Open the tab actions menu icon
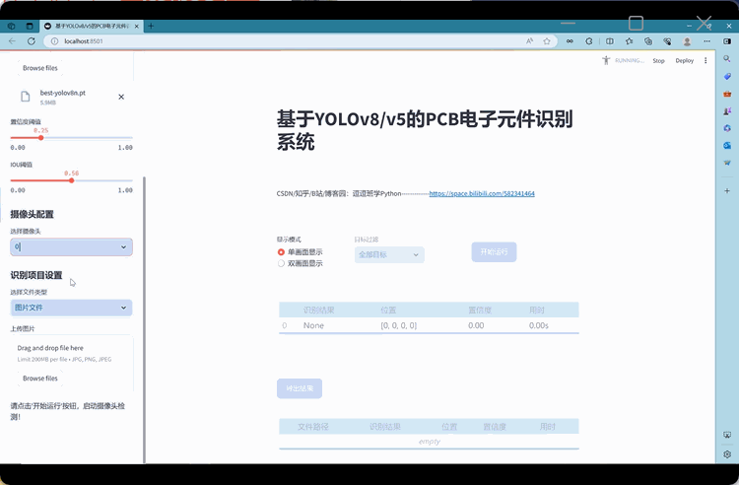 [x=30, y=26]
